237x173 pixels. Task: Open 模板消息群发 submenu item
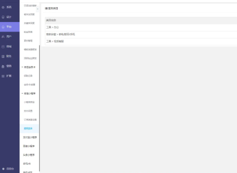tap(30, 50)
